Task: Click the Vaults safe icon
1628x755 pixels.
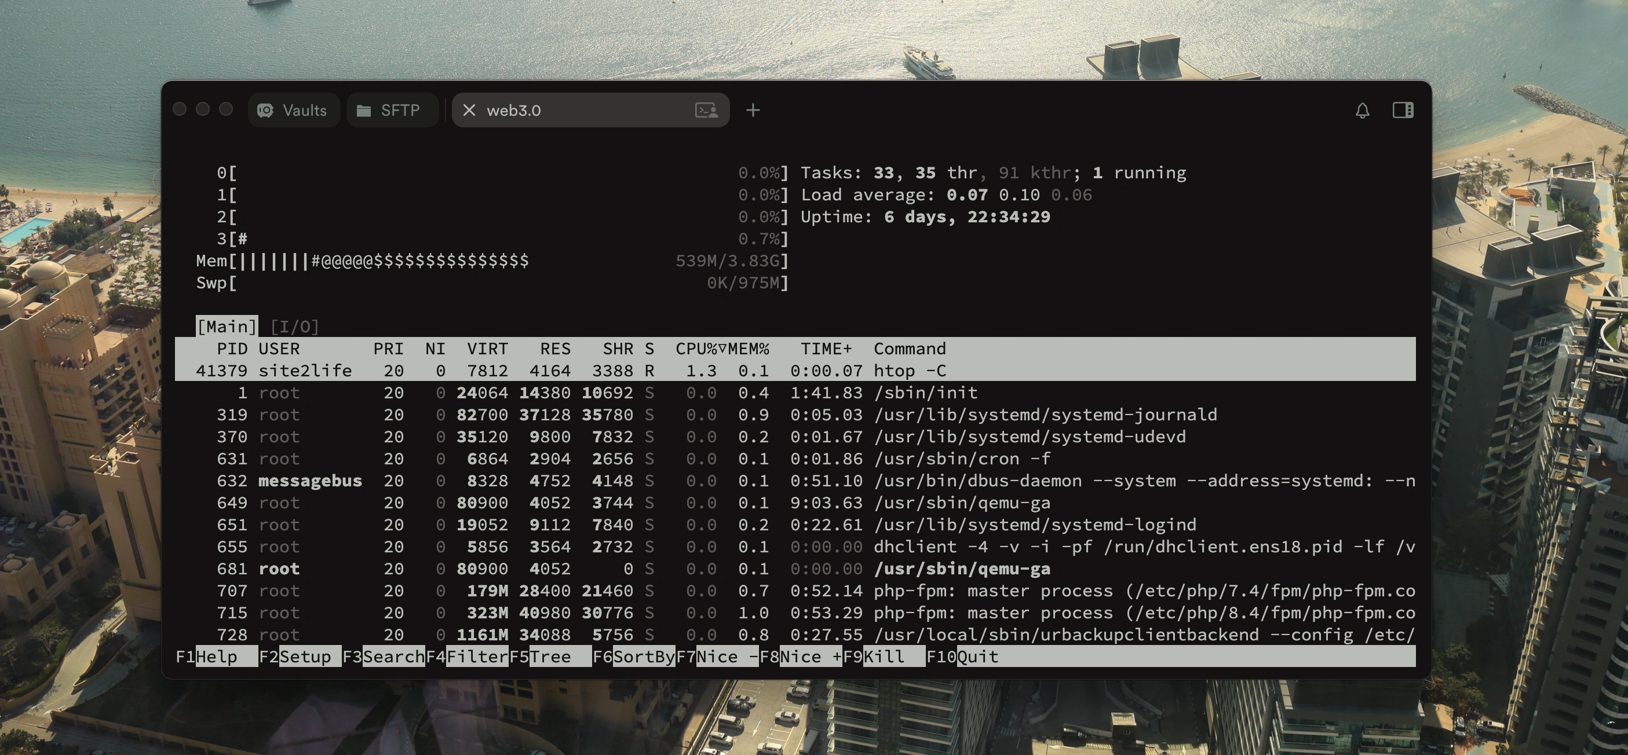Action: pos(265,111)
